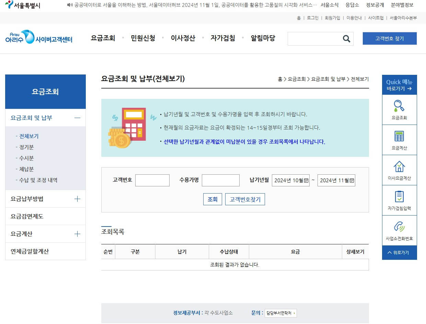Click the blue 고객번호 찾기 button
The width and height of the screenshot is (426, 324).
click(x=390, y=38)
